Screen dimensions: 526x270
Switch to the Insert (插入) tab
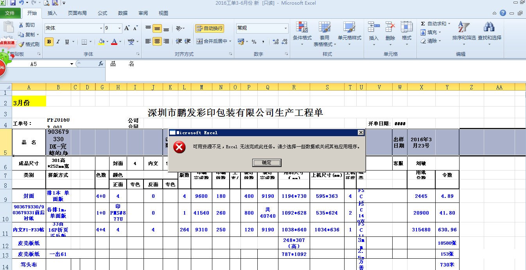pos(52,13)
